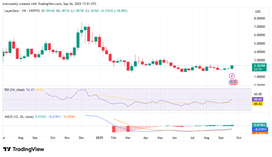The height and width of the screenshot is (157, 272).
Task: Click the Sep label near chart start
Action: (35, 138)
